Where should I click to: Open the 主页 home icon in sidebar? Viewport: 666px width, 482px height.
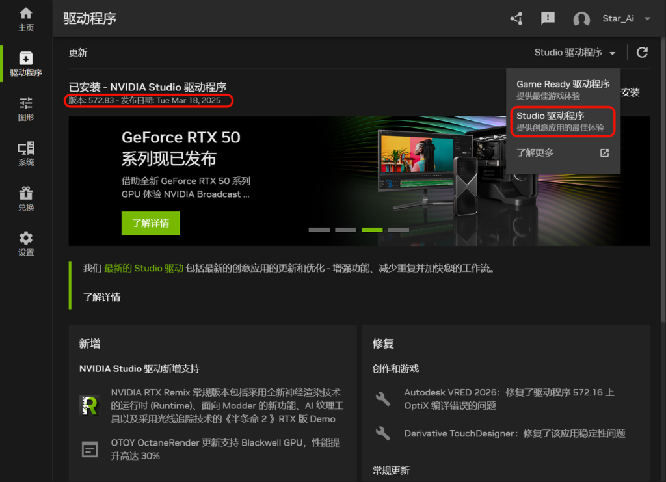point(26,19)
